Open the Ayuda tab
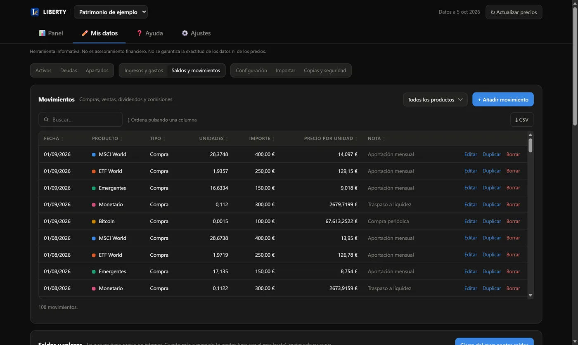 [149, 33]
